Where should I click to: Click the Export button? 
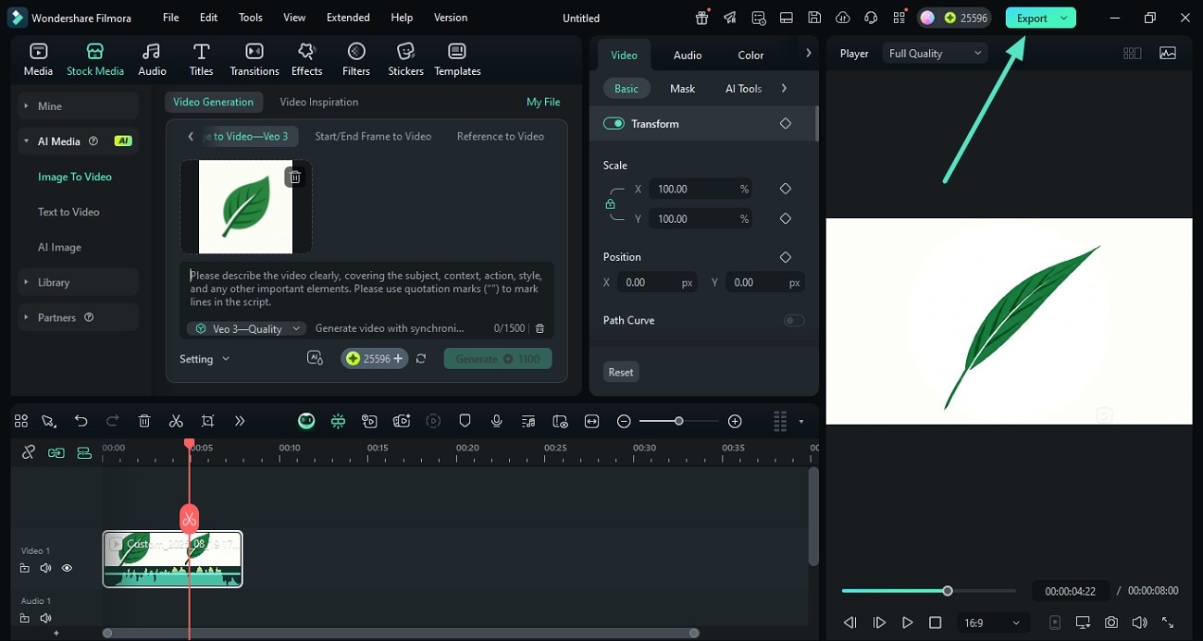[1033, 18]
